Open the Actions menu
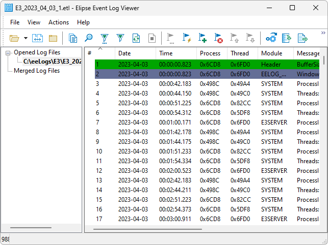Viewport: 328px width, 245px height. (x=59, y=22)
